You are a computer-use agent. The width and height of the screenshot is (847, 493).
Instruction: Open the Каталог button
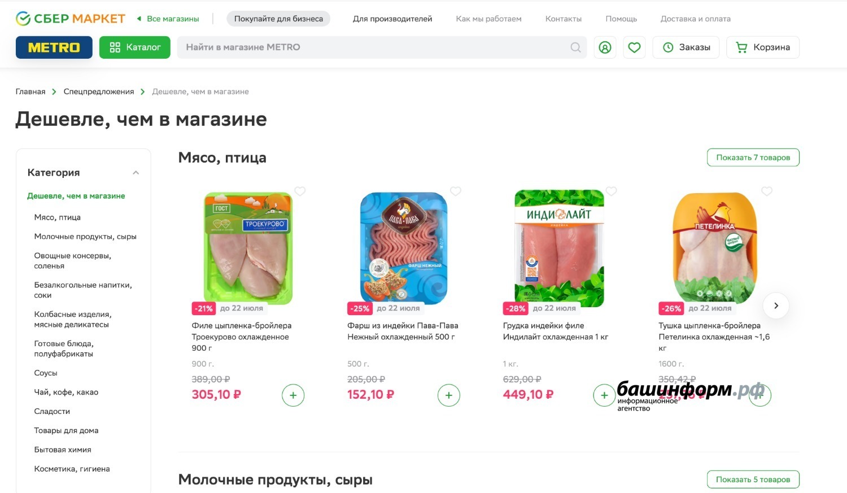tap(135, 47)
